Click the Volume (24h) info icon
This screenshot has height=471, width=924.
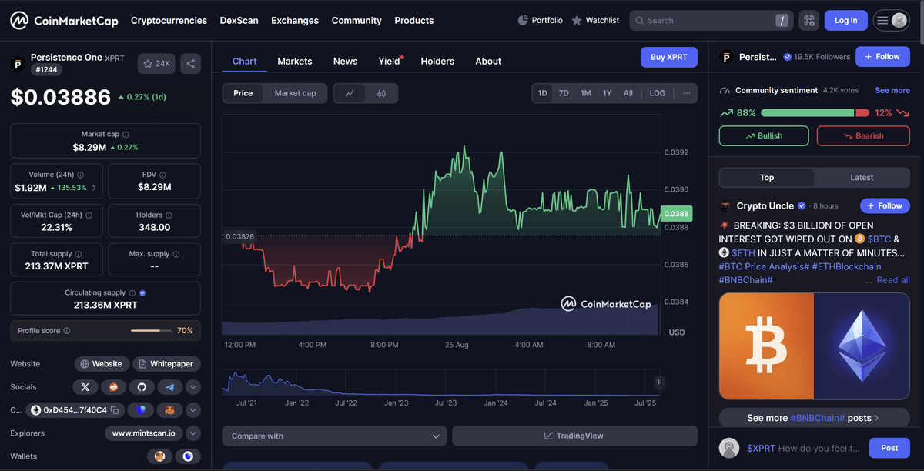80,175
